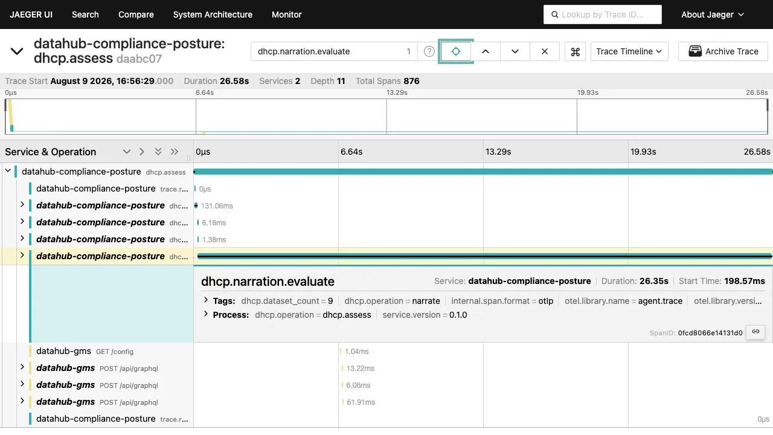Open Trace Timeline view dropdown
Image resolution: width=773 pixels, height=435 pixels.
629,51
